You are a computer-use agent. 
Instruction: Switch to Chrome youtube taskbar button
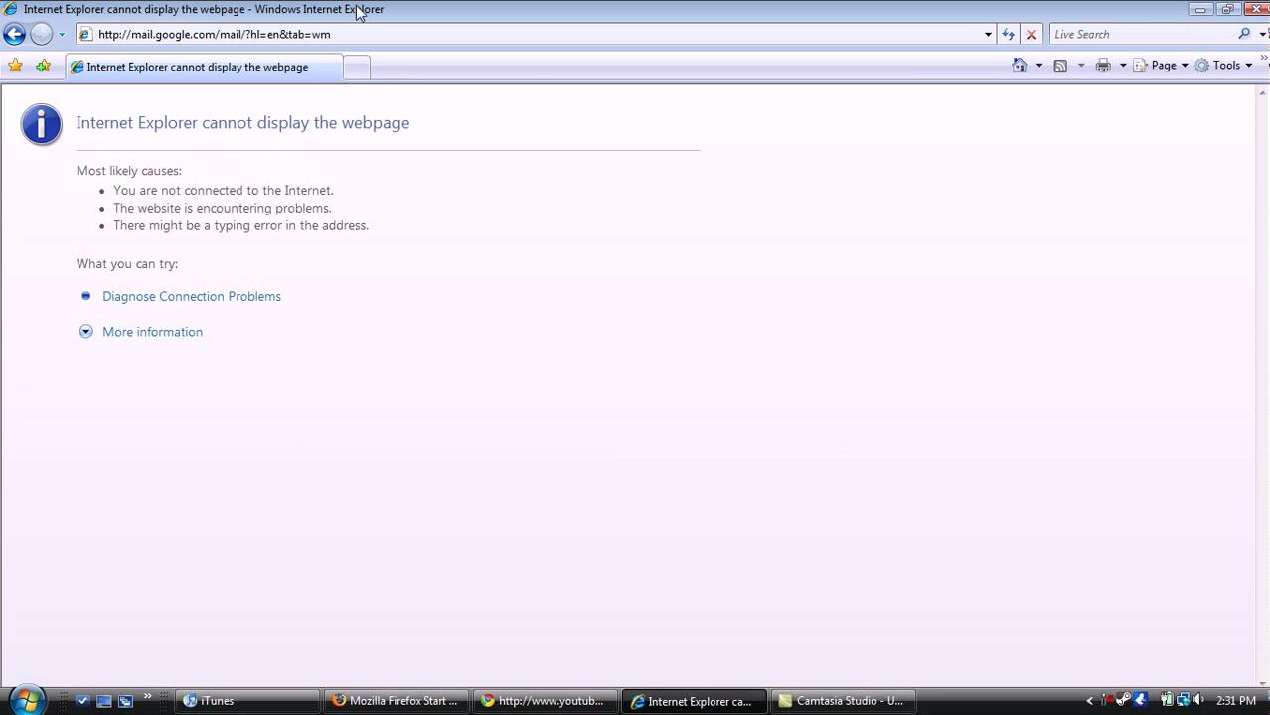tap(546, 701)
